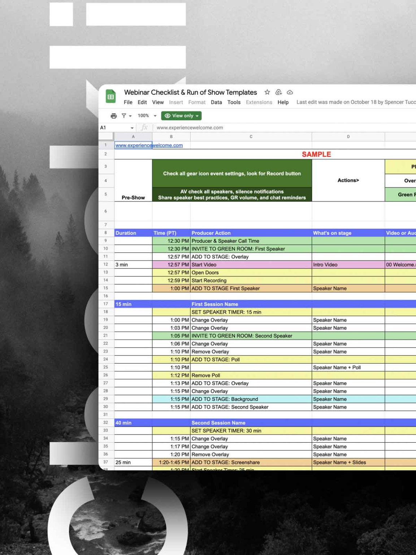The width and height of the screenshot is (416, 555).
Task: Open the Help menu
Action: pos(283,102)
